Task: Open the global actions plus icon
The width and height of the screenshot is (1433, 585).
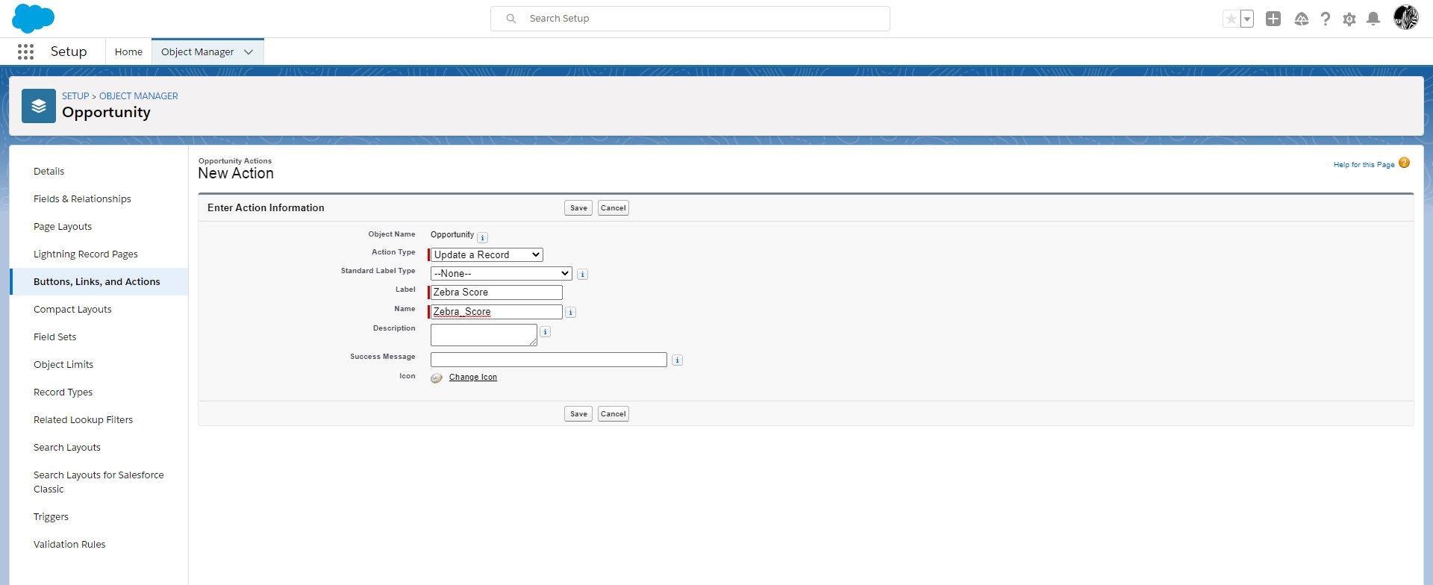Action: (x=1273, y=19)
